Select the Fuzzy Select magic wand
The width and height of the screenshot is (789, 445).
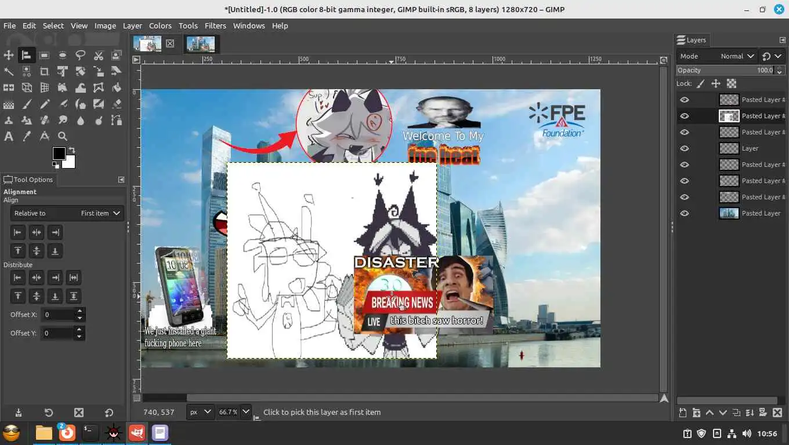click(9, 72)
